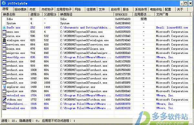Click icon of svchost.exe PID 848
The image size is (194, 125).
click(4, 61)
